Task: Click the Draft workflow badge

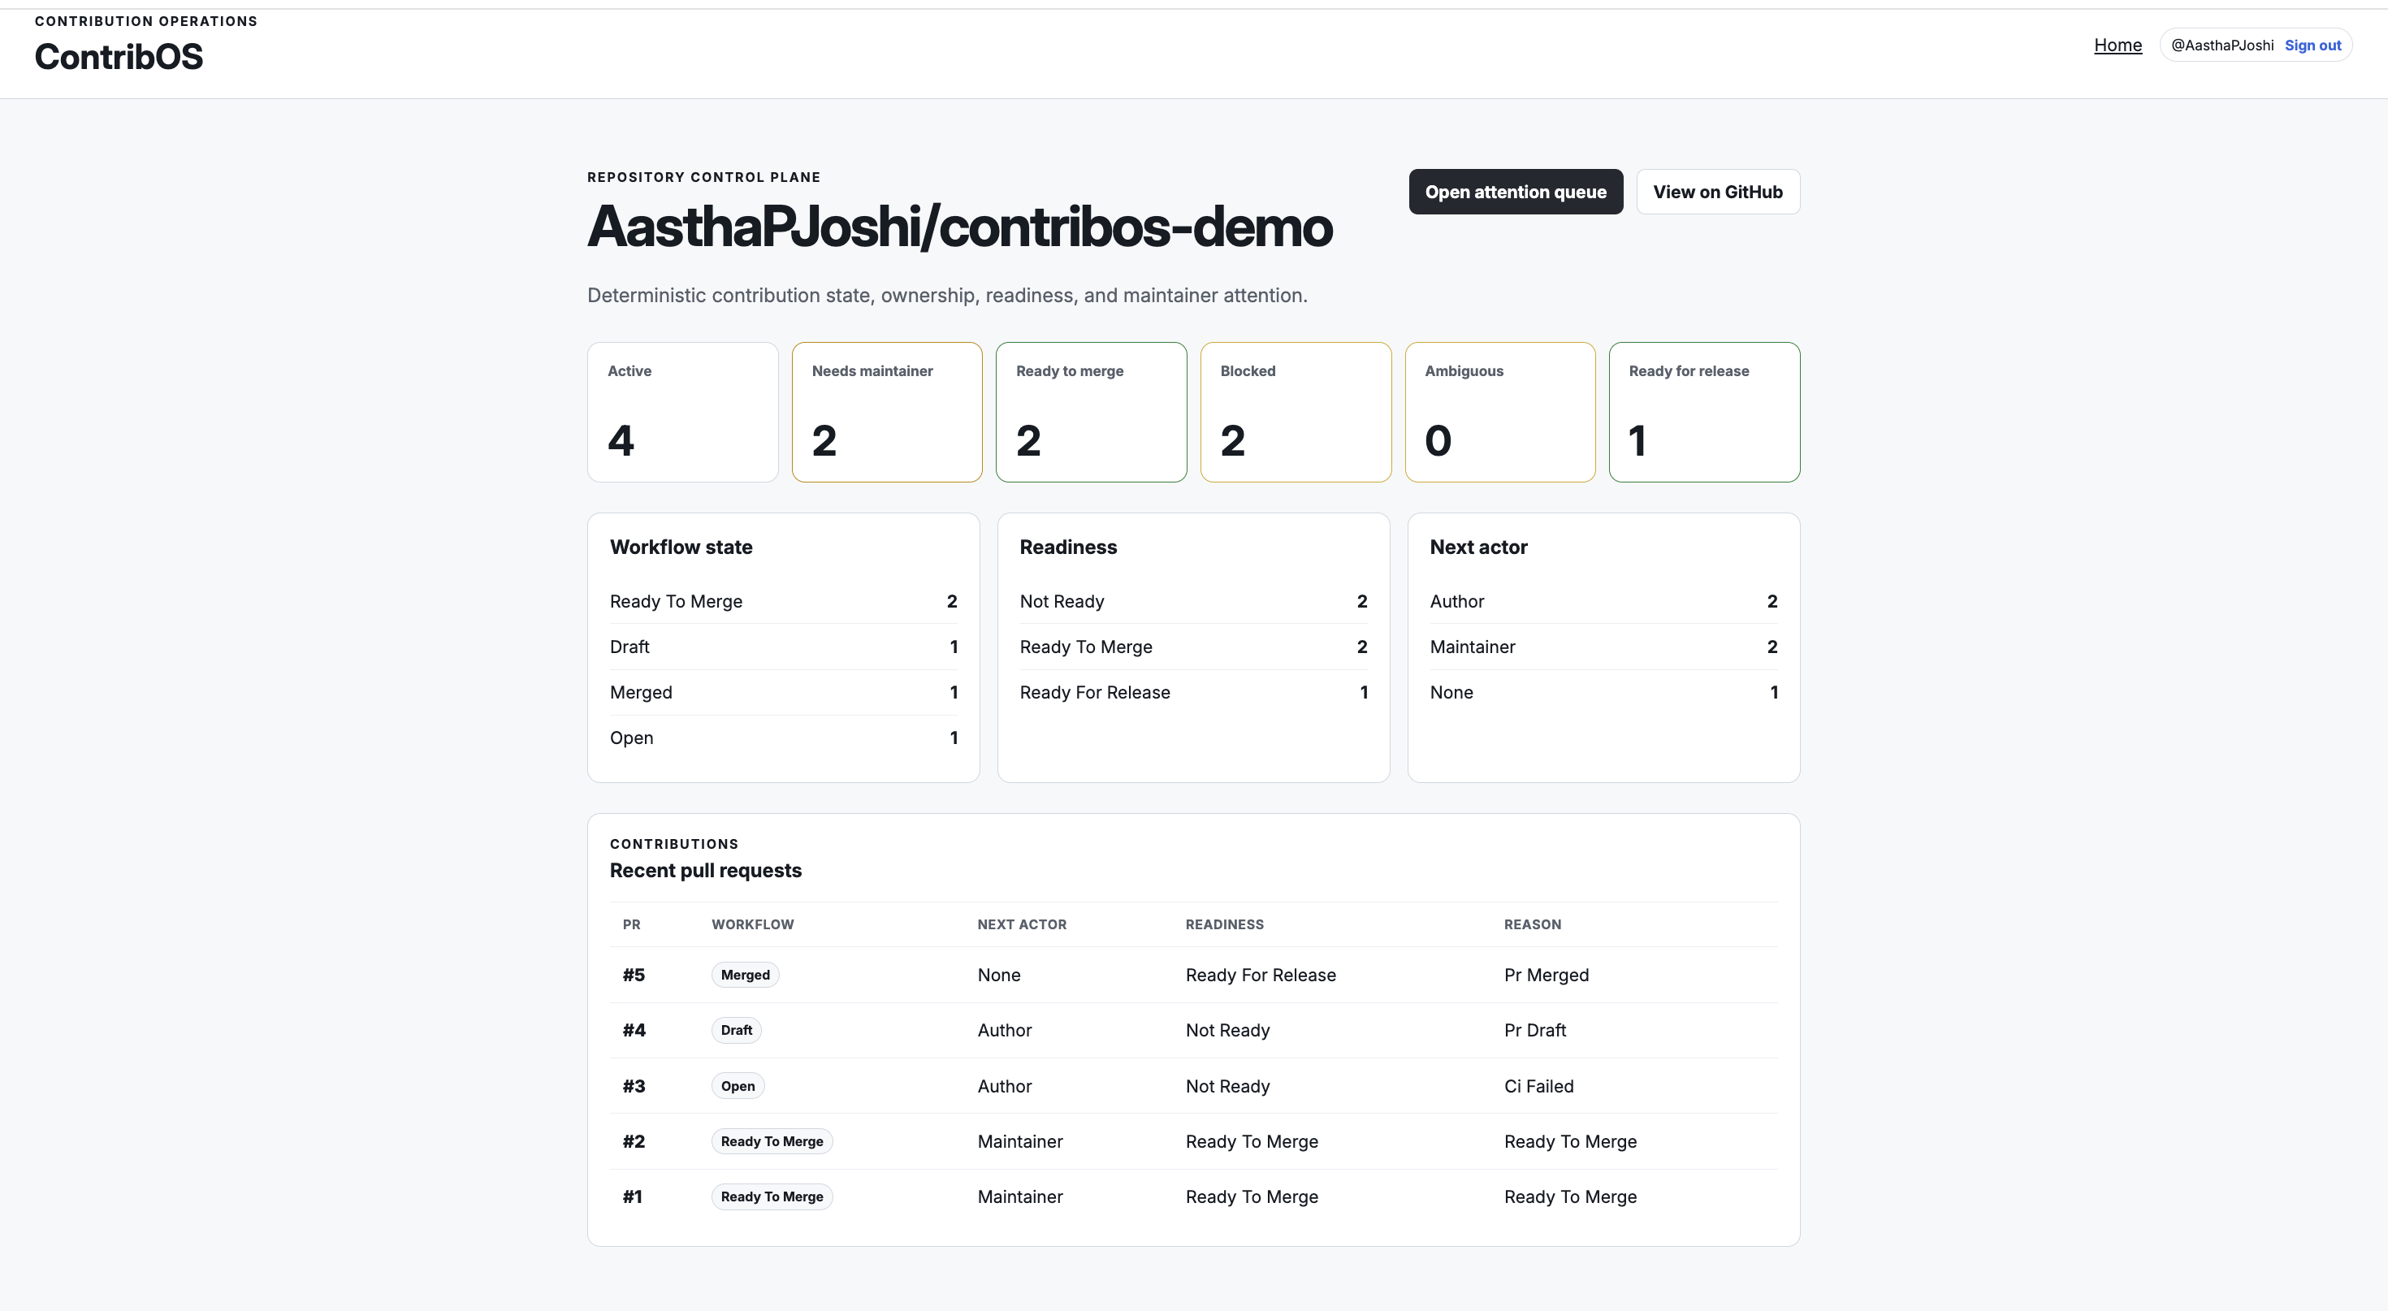Action: coord(736,1030)
